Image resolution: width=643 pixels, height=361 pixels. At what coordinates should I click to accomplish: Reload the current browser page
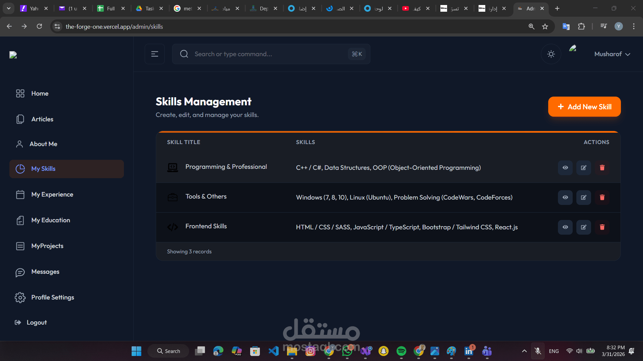pos(39,26)
